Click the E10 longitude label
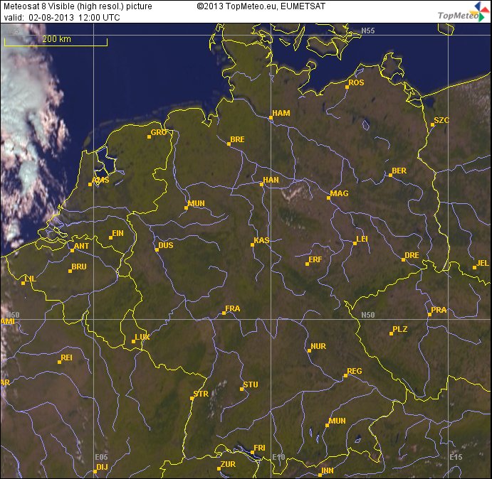492x479 pixels. pyautogui.click(x=278, y=457)
